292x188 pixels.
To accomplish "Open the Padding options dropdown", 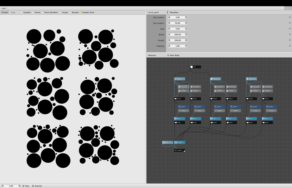I will [x=290, y=46].
